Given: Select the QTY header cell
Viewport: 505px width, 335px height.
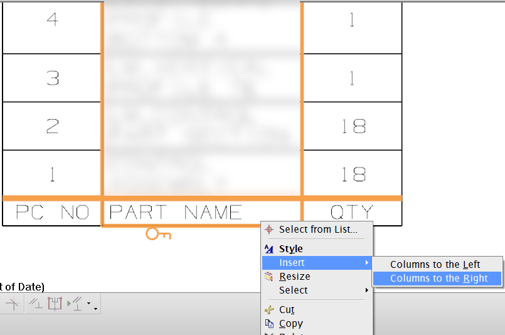Looking at the screenshot, I should pyautogui.click(x=351, y=213).
